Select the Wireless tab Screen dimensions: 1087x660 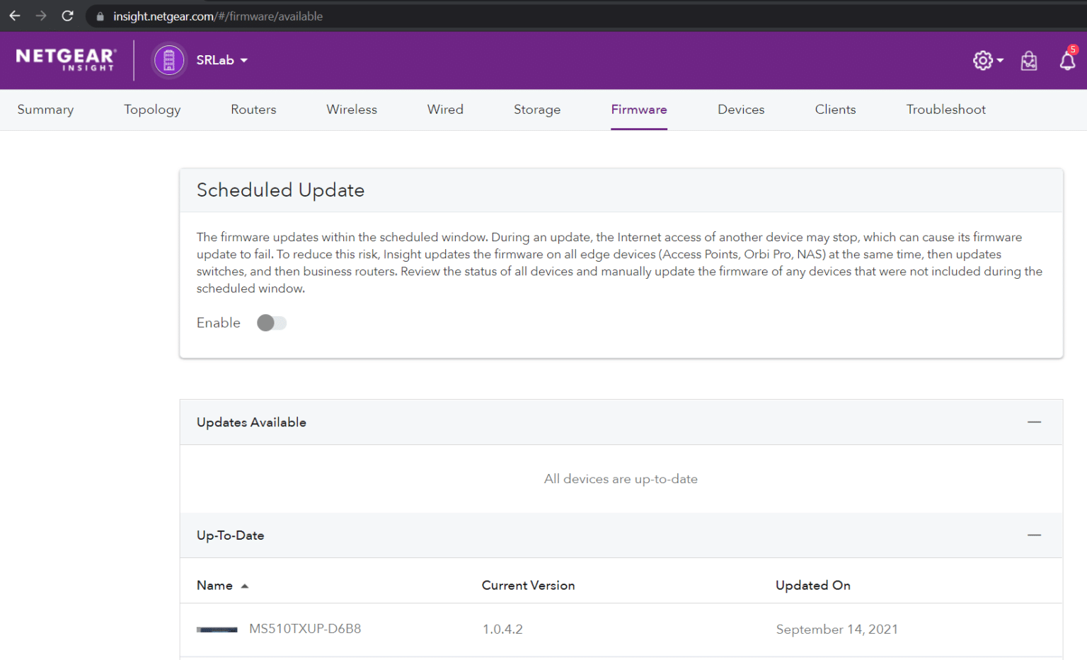(x=352, y=110)
